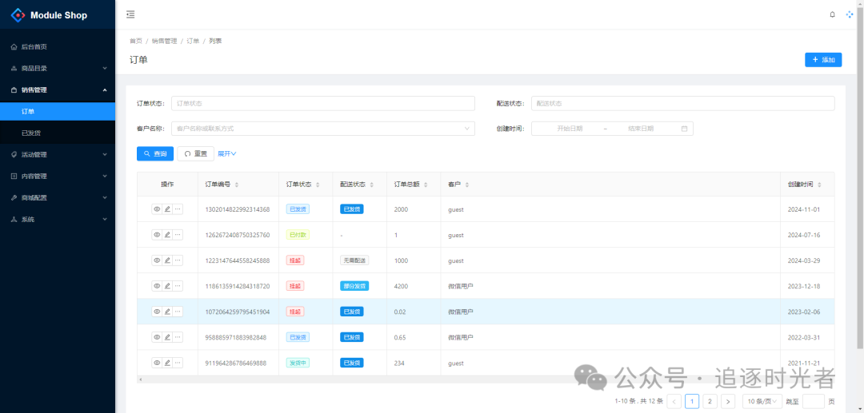Screen dimensions: 864x413
Task: Open 后台首页 in the sidebar
Action: (x=34, y=46)
